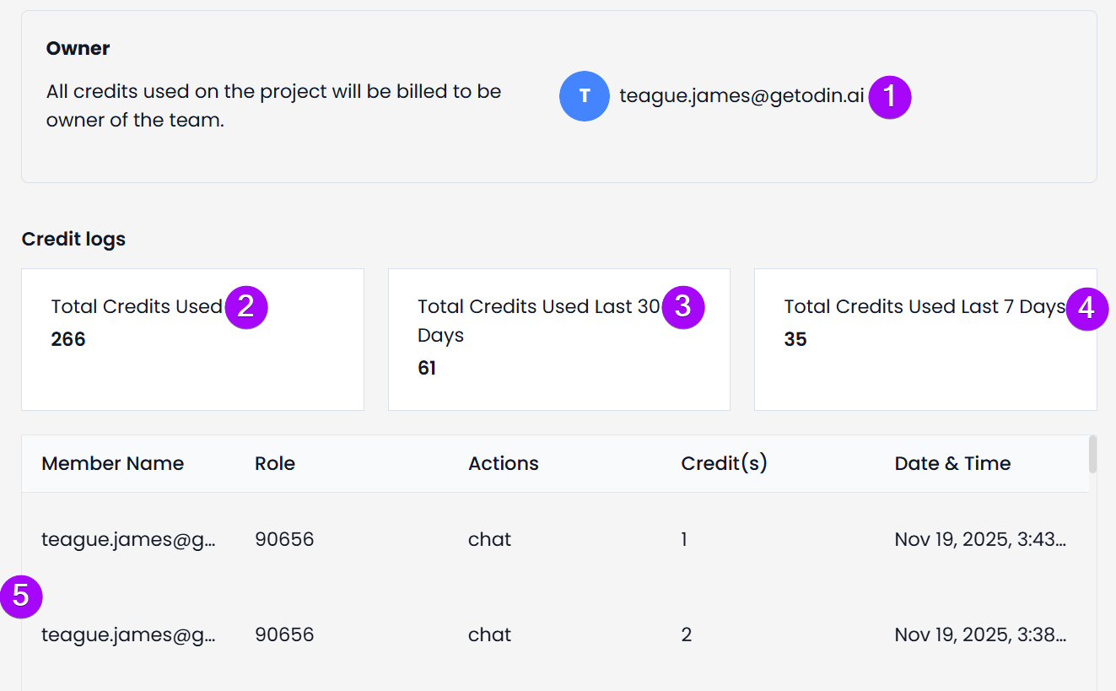Click the Actions column header
The width and height of the screenshot is (1116, 691).
[504, 463]
